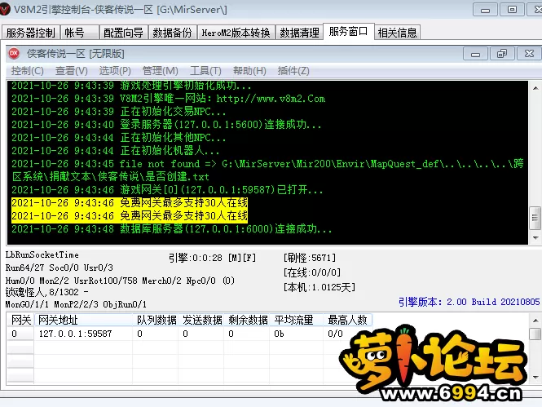Image resolution: width=542 pixels, height=407 pixels.
Task: Click log scrollbar up arrow
Action: coord(535,88)
